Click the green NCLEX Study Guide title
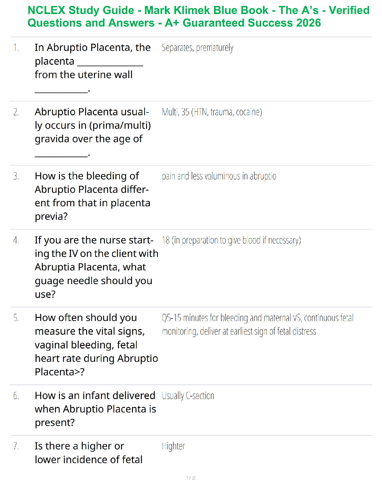Image resolution: width=382 pixels, height=495 pixels. point(198,17)
